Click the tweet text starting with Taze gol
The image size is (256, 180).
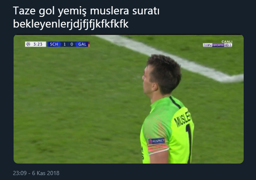pos(86,11)
